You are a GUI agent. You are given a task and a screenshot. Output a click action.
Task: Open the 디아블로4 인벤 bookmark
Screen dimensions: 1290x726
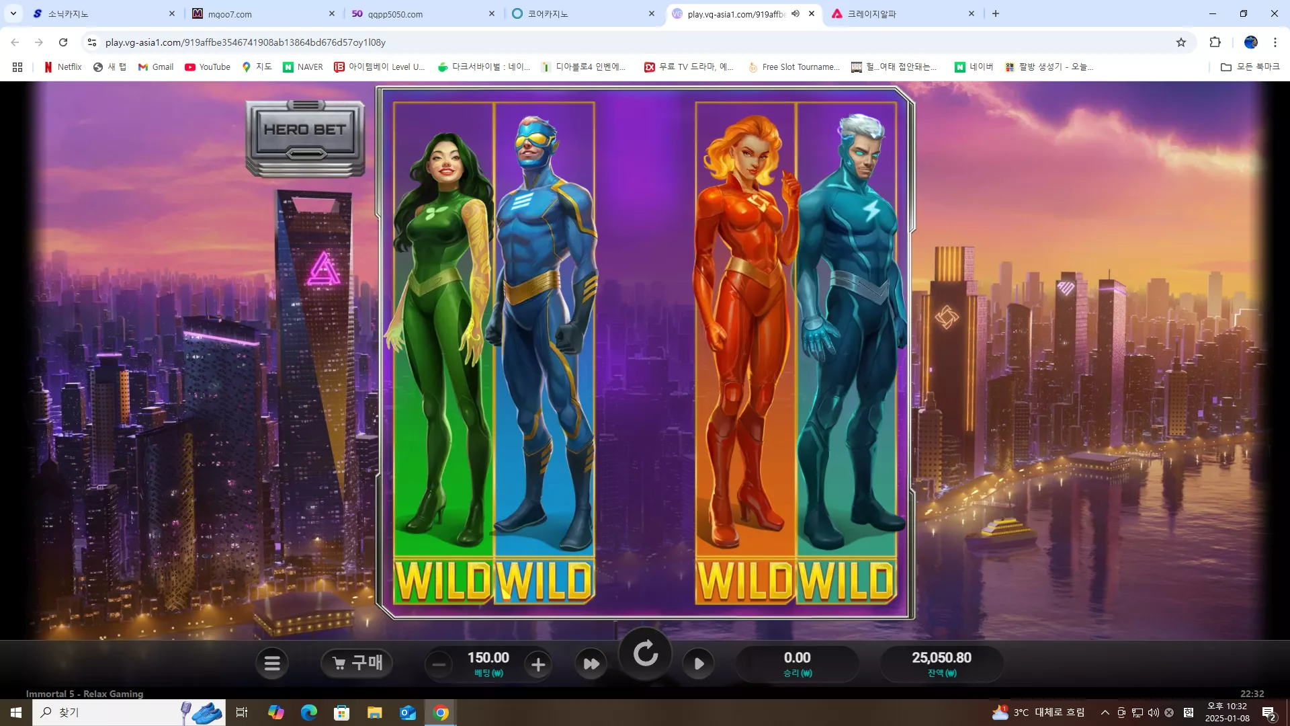(584, 67)
